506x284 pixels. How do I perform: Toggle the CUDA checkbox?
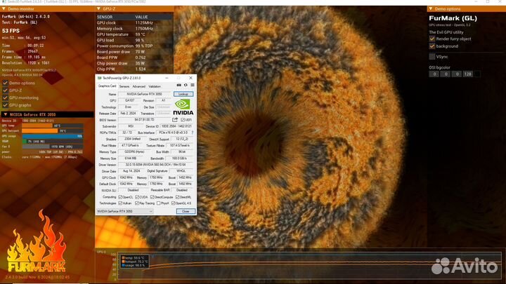click(x=137, y=197)
